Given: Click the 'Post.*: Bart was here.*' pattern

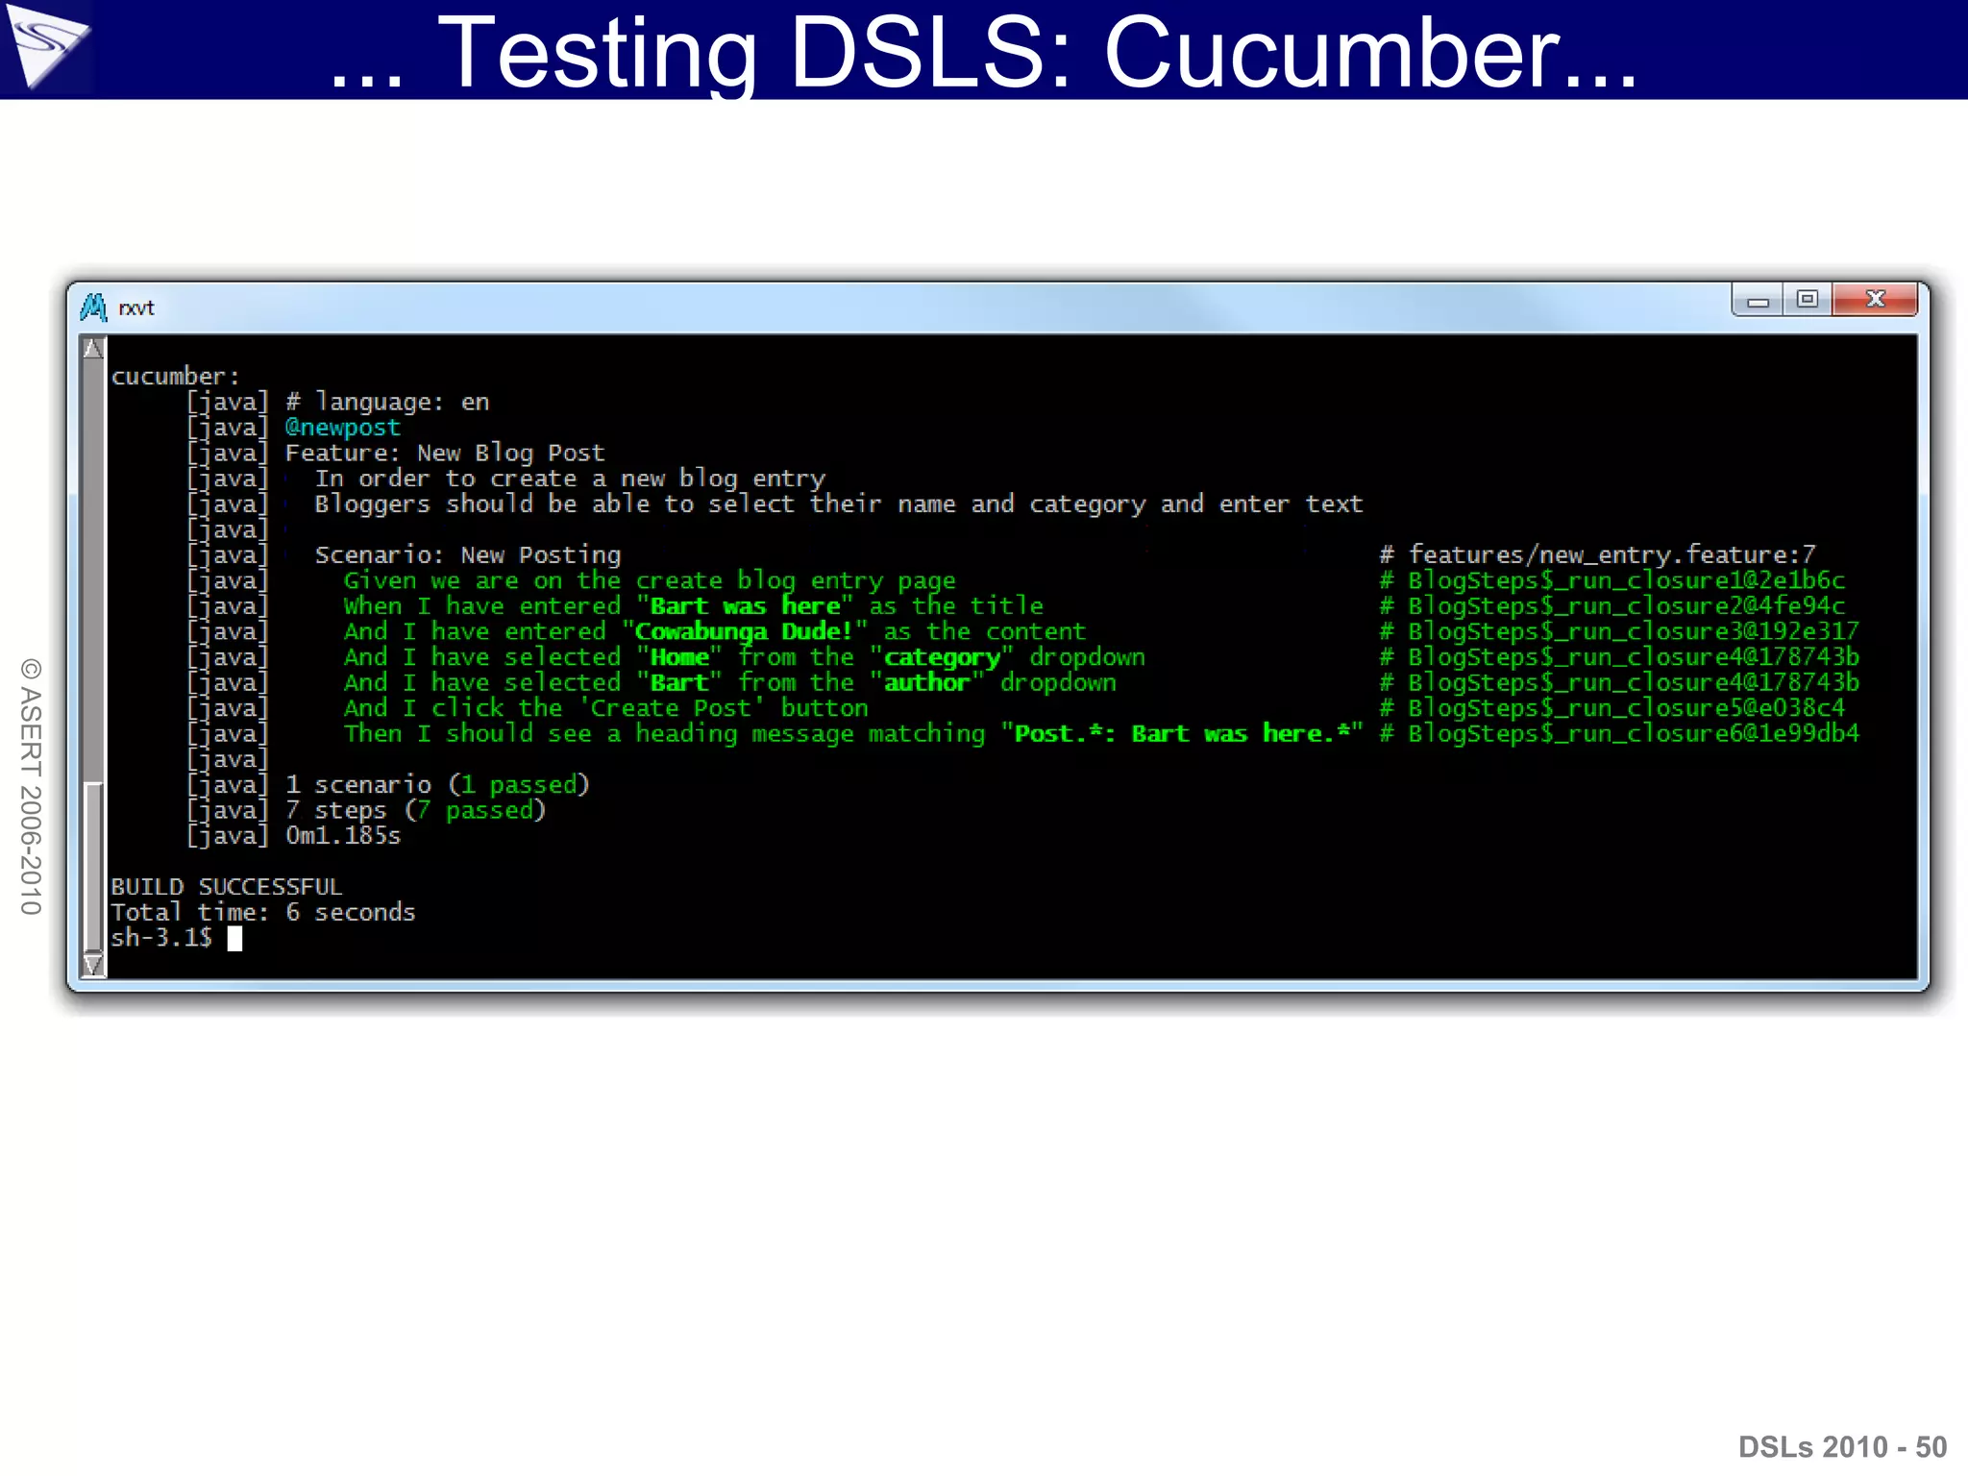Looking at the screenshot, I should point(1182,734).
